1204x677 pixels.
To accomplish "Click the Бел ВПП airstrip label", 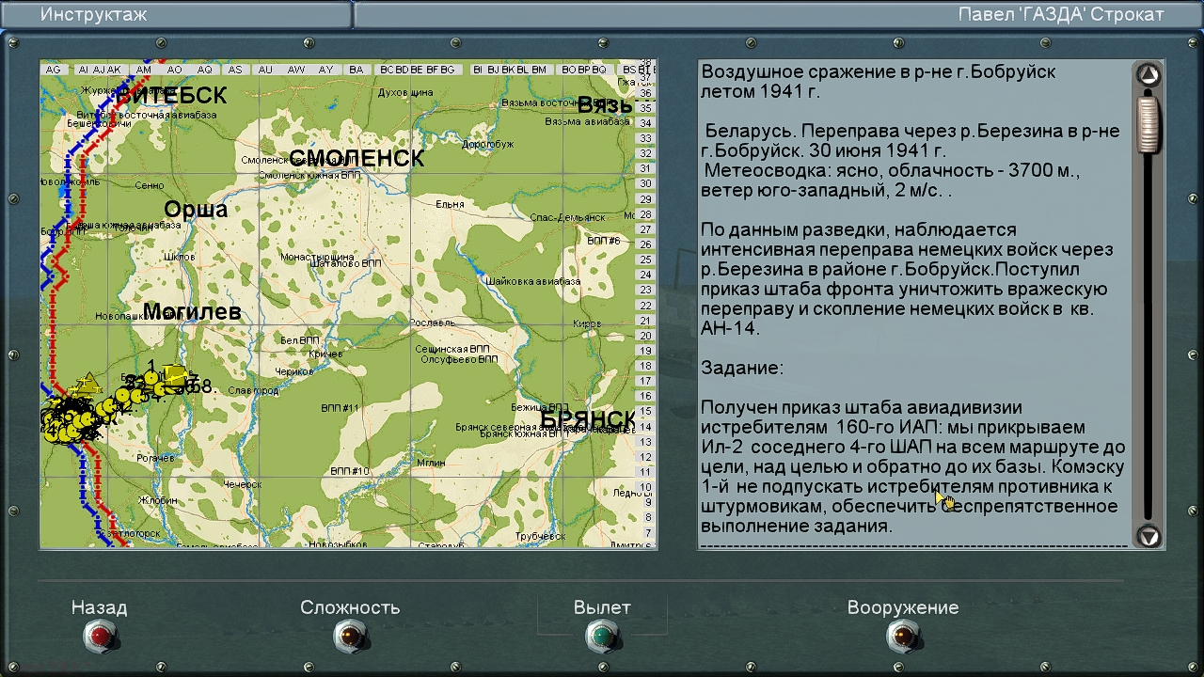I will tap(301, 339).
